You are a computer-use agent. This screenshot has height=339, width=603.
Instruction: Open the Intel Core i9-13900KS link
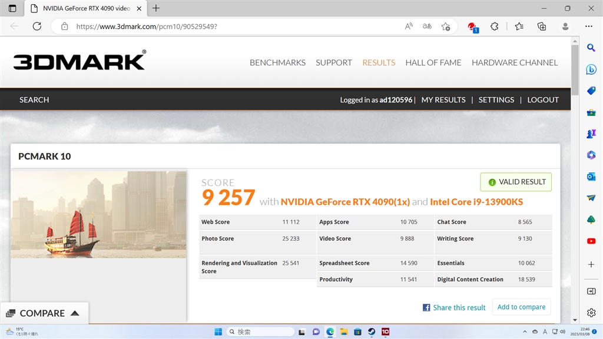(x=476, y=202)
